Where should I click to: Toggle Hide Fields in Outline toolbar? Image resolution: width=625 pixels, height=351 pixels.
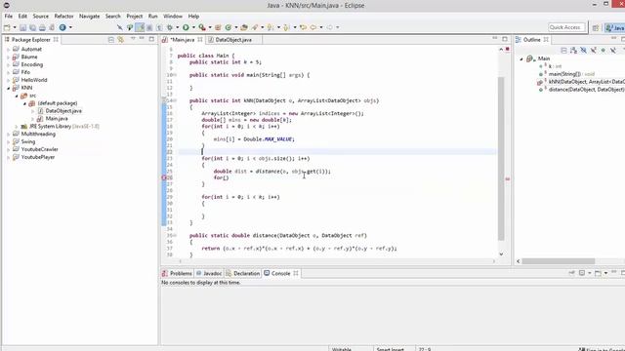click(584, 50)
